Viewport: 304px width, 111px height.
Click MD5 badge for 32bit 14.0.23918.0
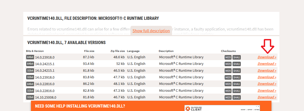point(228,77)
